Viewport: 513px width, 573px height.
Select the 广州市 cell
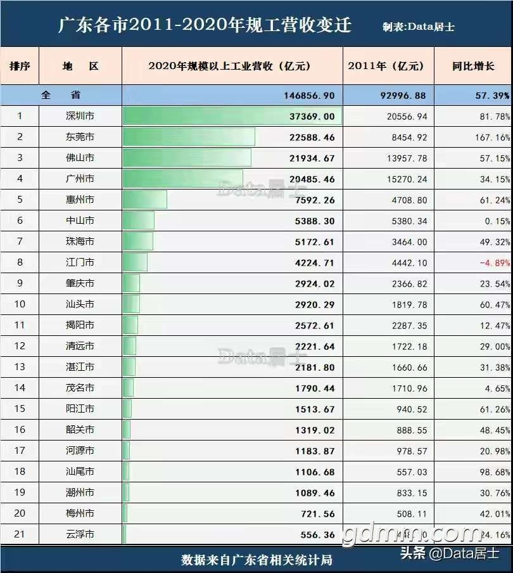tap(80, 178)
